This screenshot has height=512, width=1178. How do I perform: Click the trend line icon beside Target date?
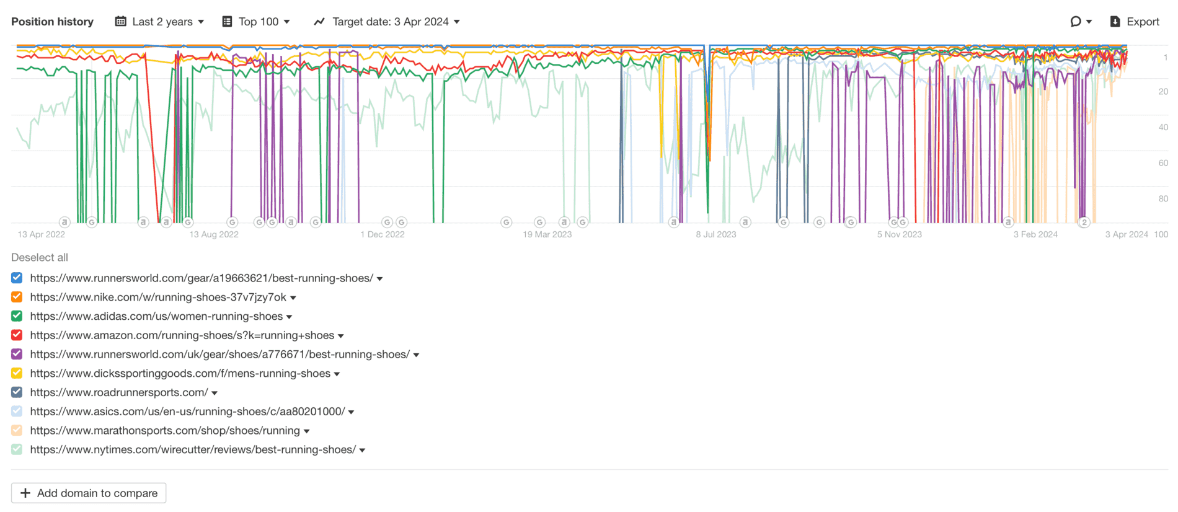(319, 22)
